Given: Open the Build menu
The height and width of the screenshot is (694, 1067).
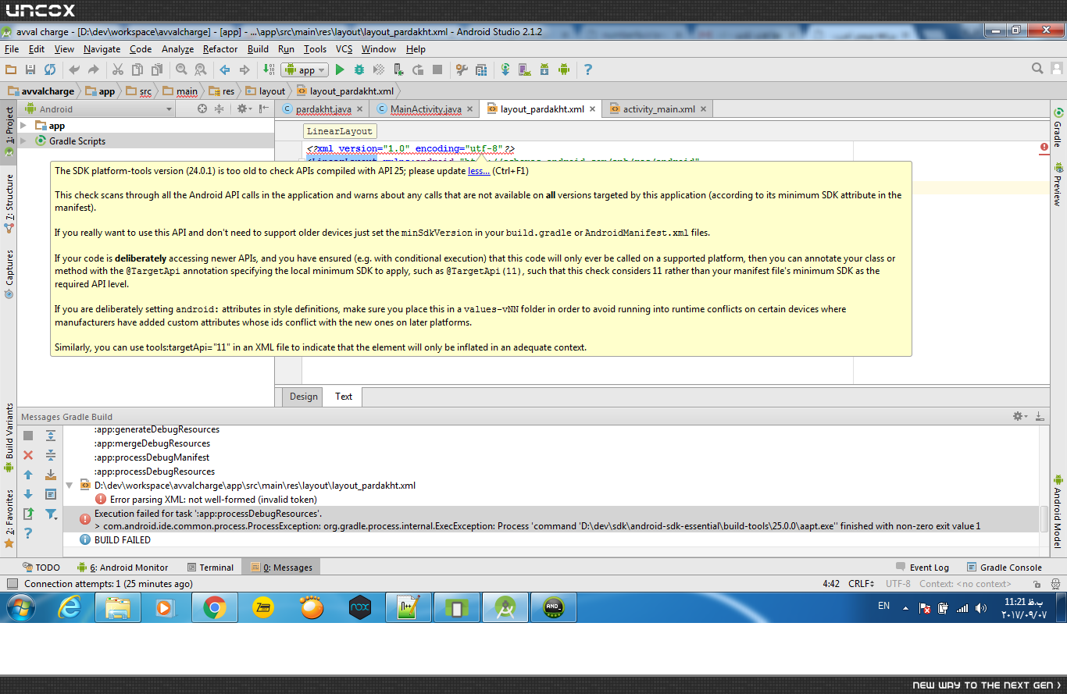Looking at the screenshot, I should tap(258, 49).
